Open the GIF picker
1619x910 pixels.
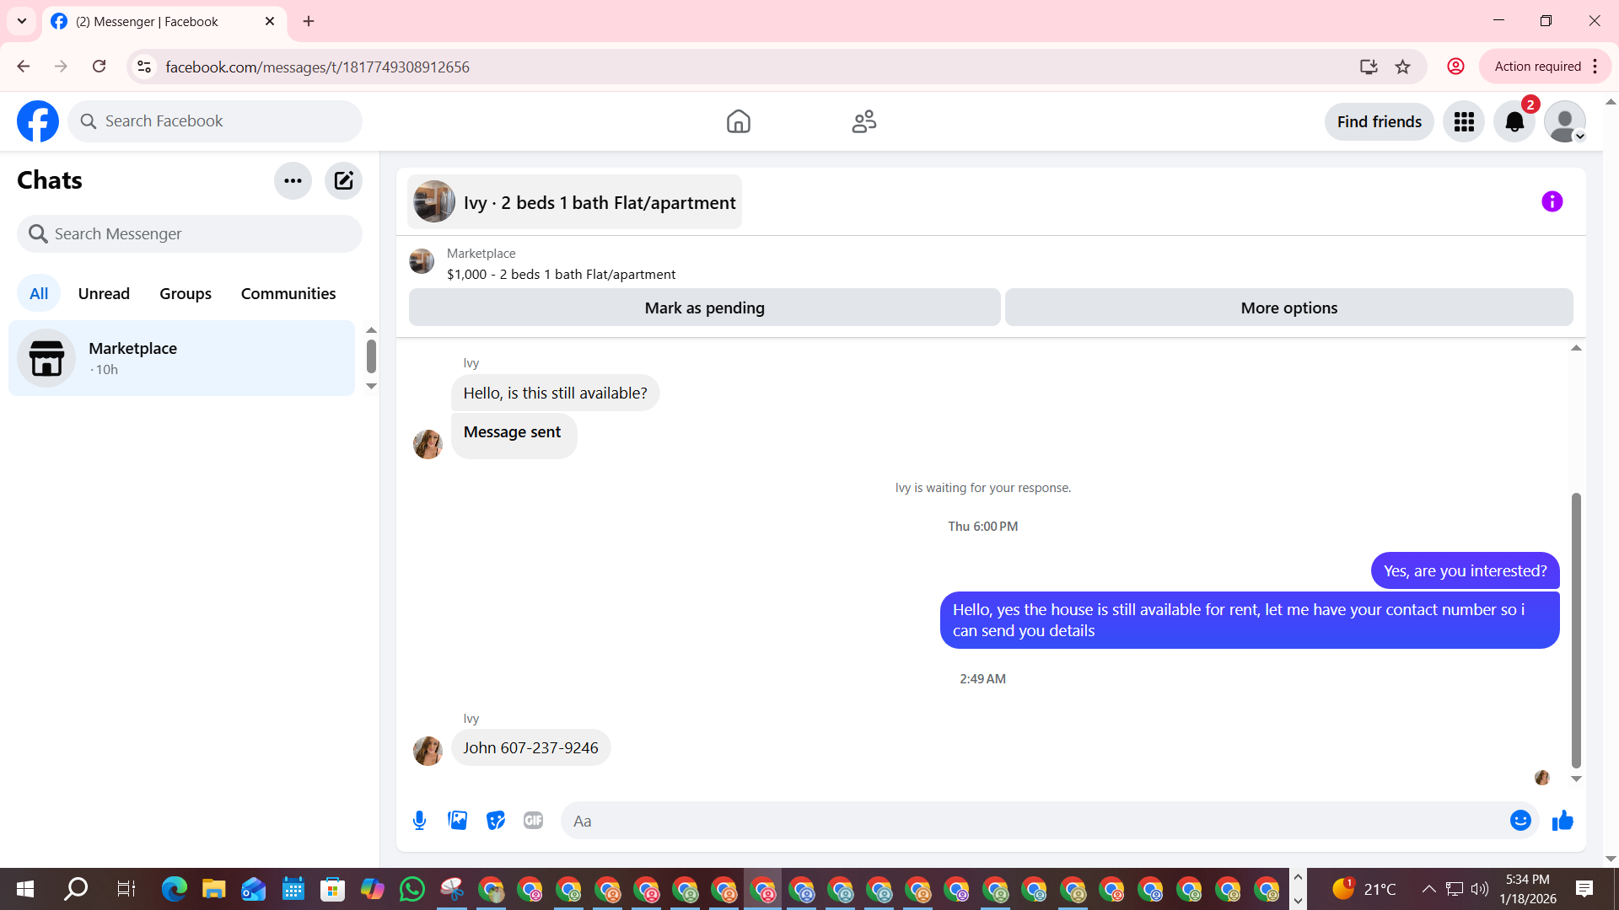(x=533, y=820)
